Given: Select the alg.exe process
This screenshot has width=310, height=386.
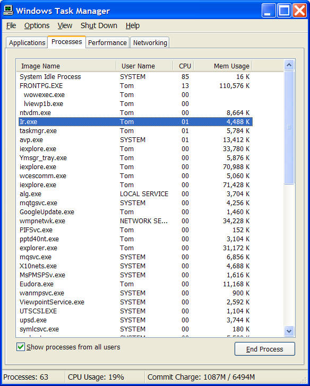Looking at the screenshot, I should (x=135, y=194).
